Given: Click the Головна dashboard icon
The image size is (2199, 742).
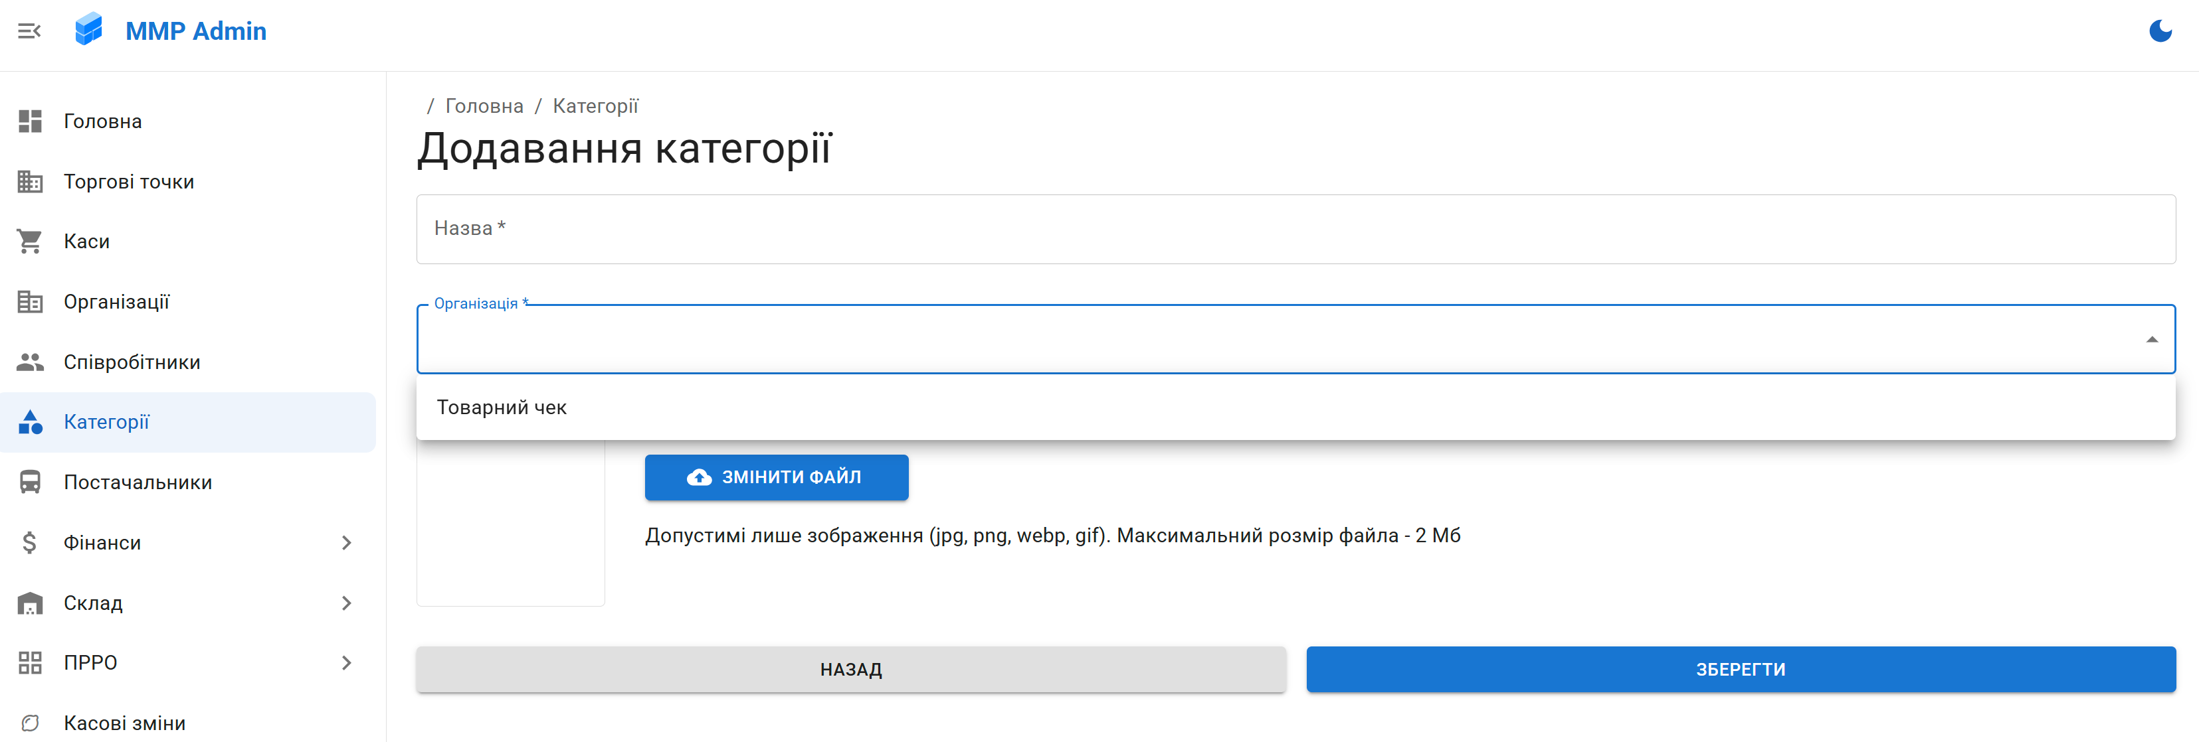Looking at the screenshot, I should pos(30,121).
